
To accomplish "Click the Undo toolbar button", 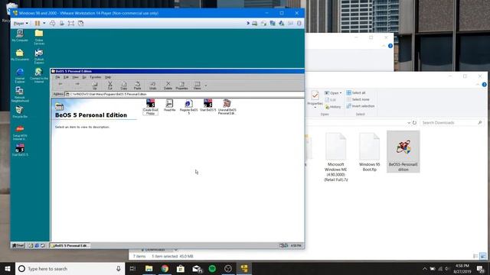I will [152, 86].
